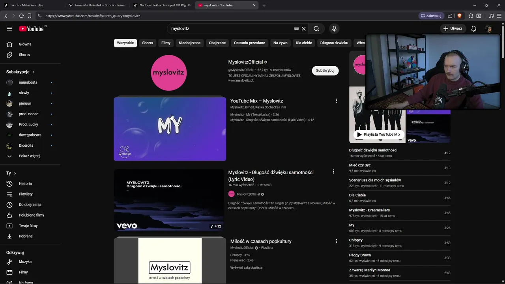Play Z twarzą Marilyn Monroe track
The width and height of the screenshot is (505, 284).
(x=400, y=273)
